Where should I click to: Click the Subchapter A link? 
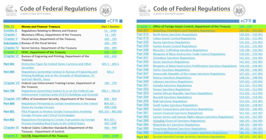point(12,43)
